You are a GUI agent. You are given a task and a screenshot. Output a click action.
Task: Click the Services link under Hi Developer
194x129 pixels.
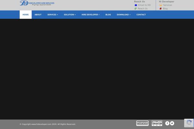[167, 5]
